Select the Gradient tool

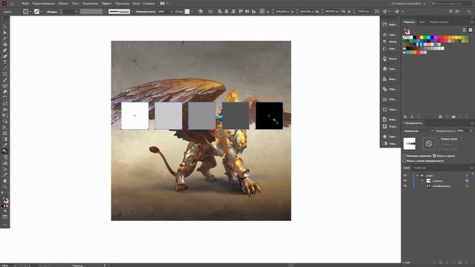[x=5, y=139]
